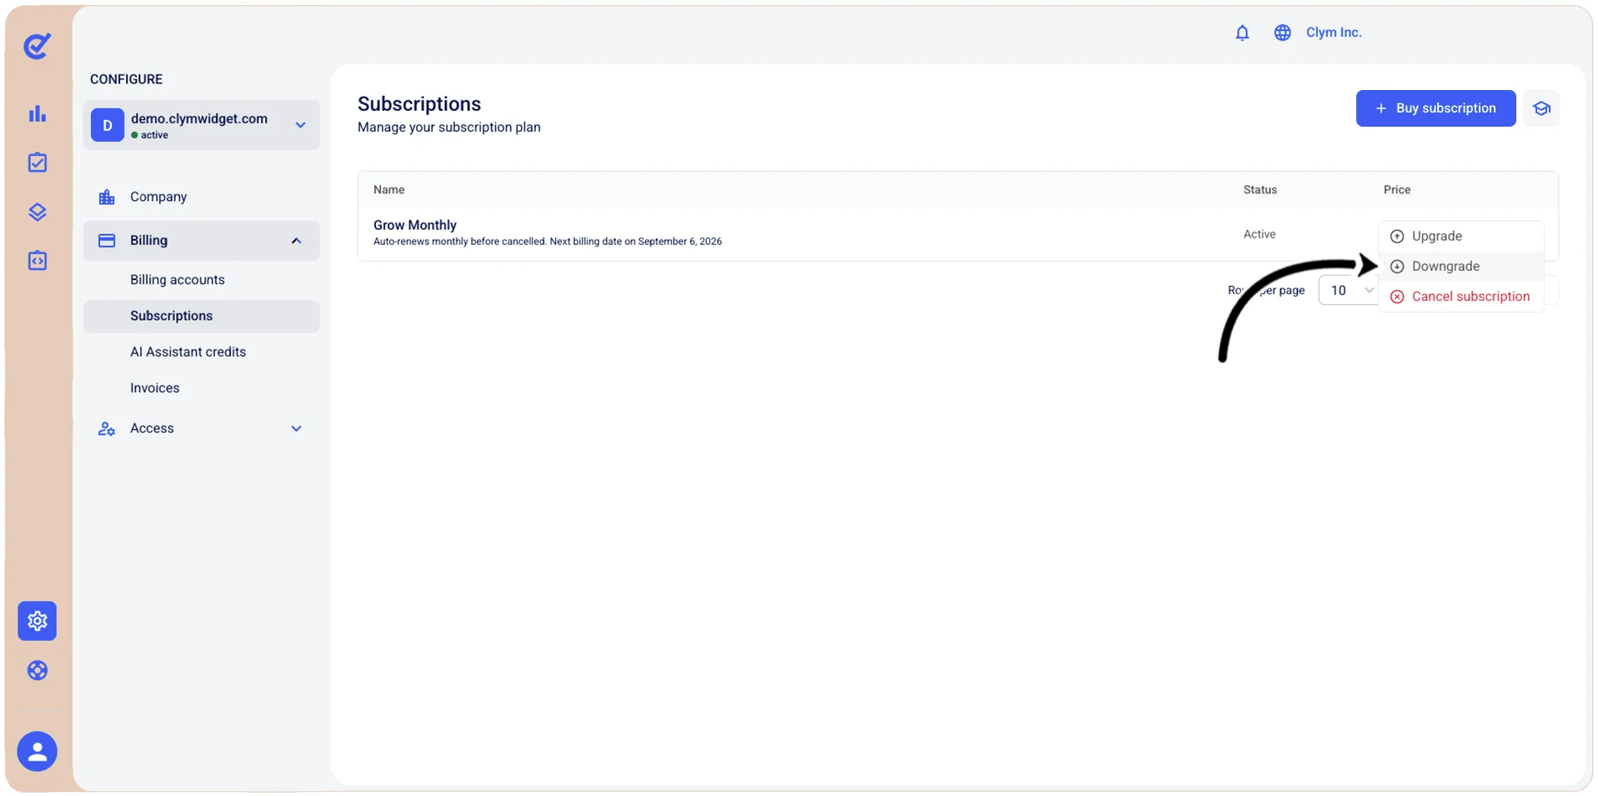Click the Status column header
This screenshot has width=1598, height=796.
click(1260, 189)
